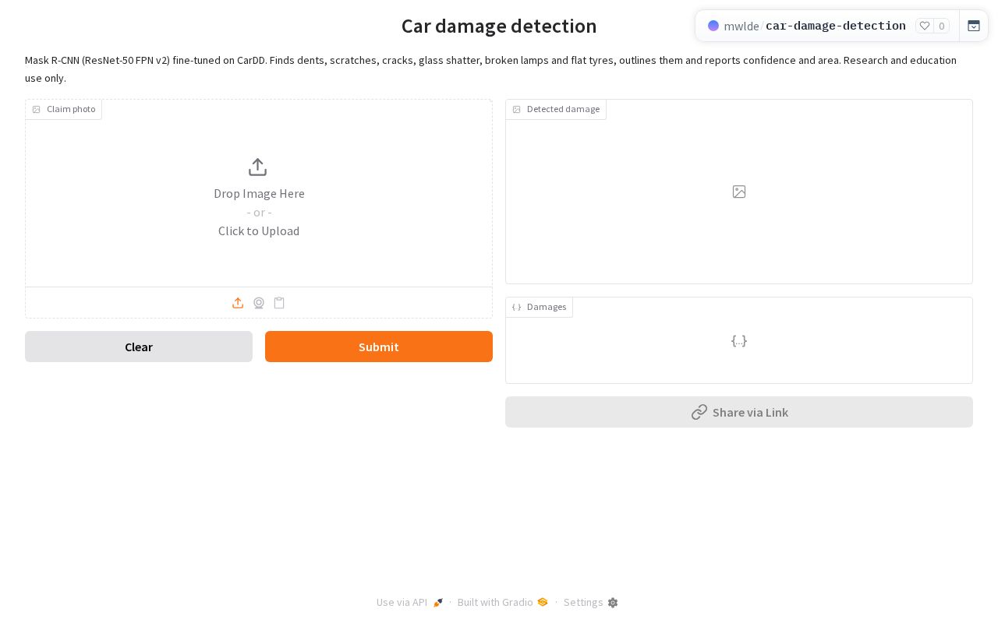Open the Use via API link
Image resolution: width=998 pixels, height=623 pixels.
[x=410, y=603]
